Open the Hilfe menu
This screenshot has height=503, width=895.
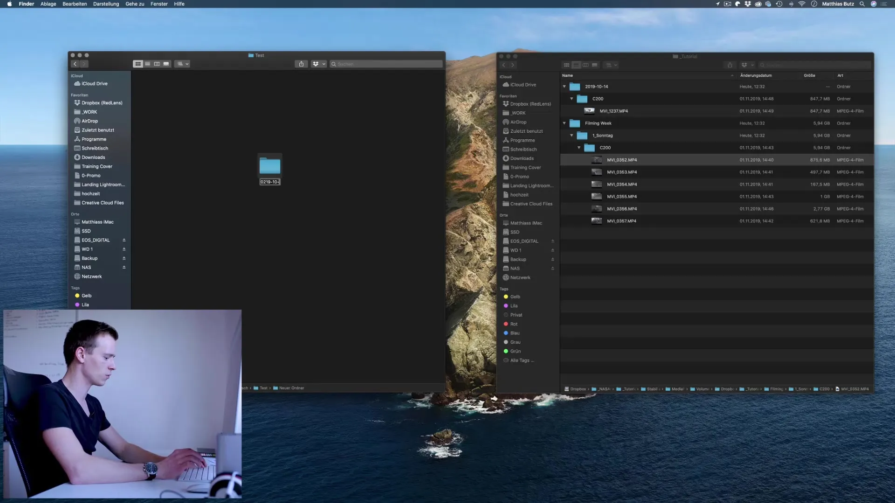click(179, 4)
